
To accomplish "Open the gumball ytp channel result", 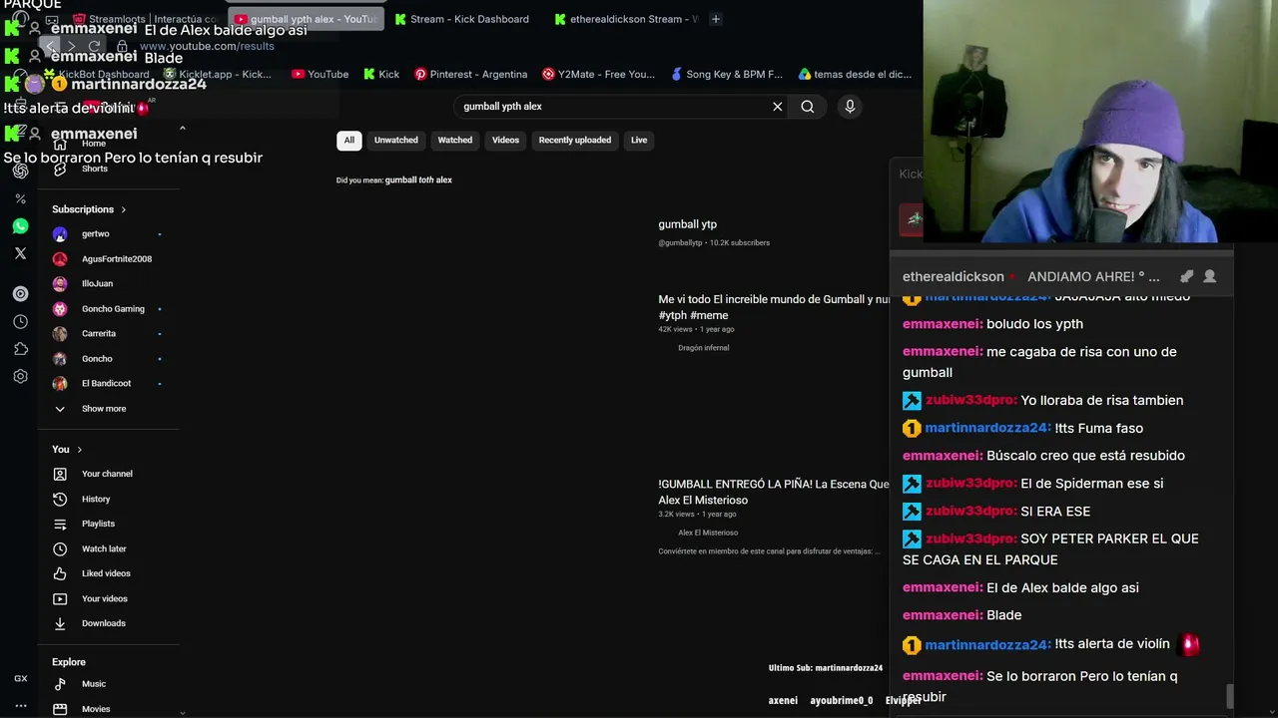I will click(x=687, y=224).
